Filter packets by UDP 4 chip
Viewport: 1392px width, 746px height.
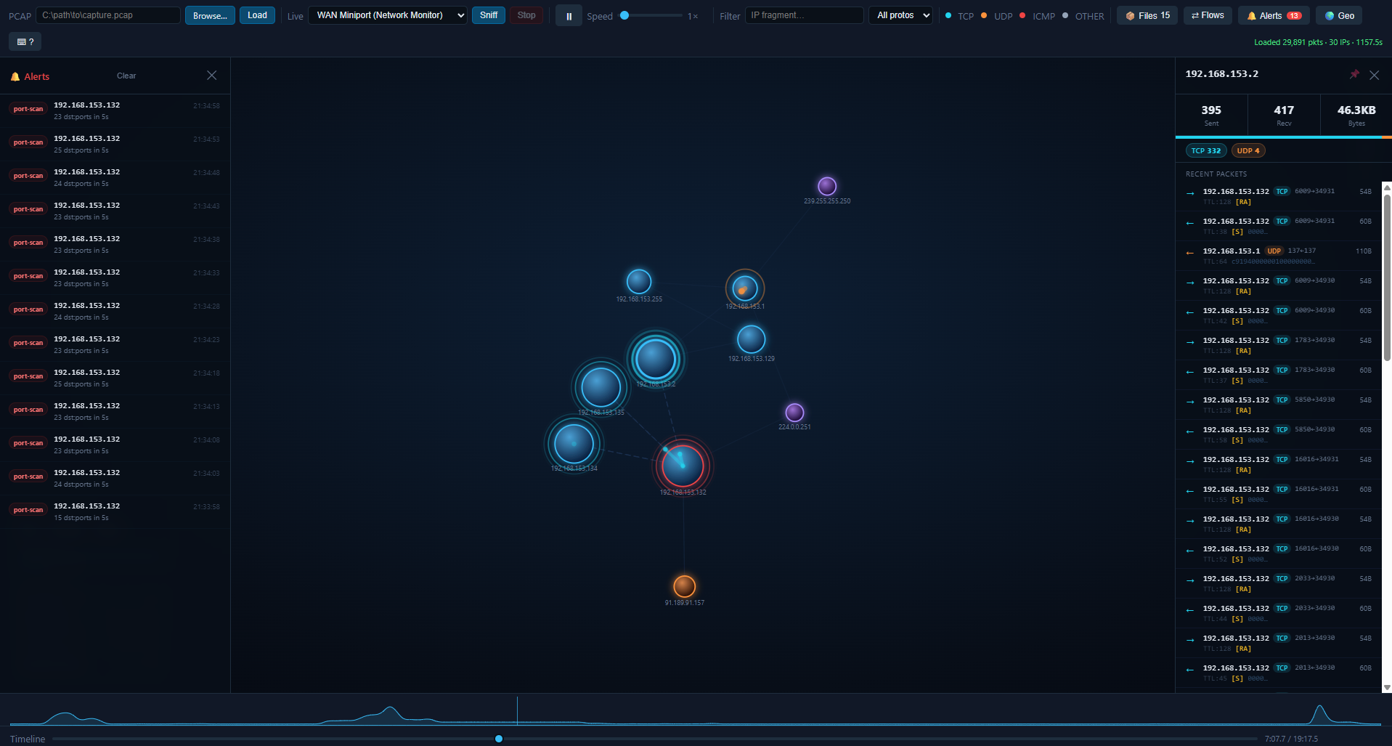[x=1248, y=150]
